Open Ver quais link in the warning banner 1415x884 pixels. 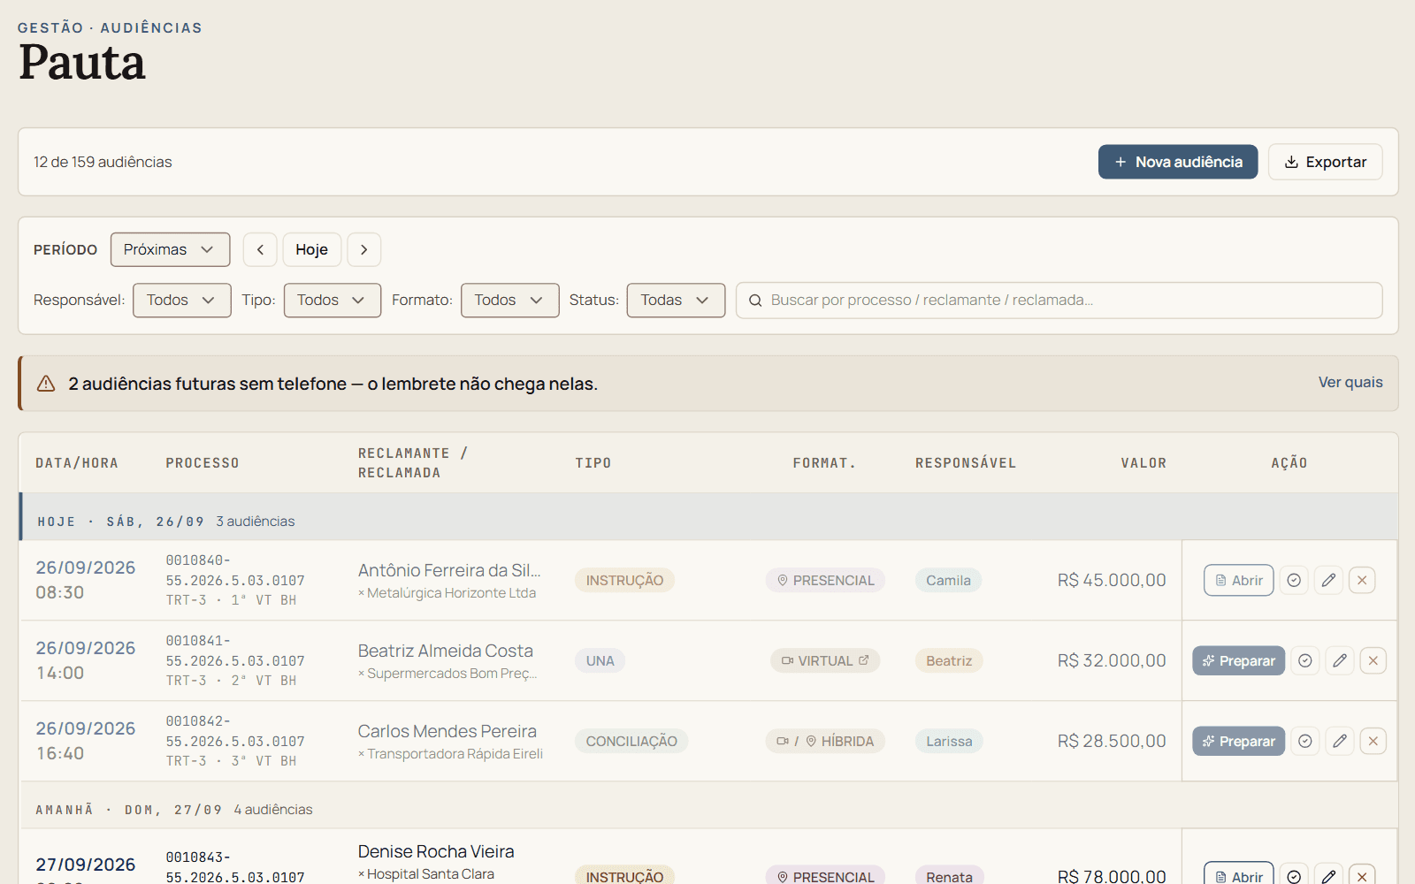click(1350, 382)
